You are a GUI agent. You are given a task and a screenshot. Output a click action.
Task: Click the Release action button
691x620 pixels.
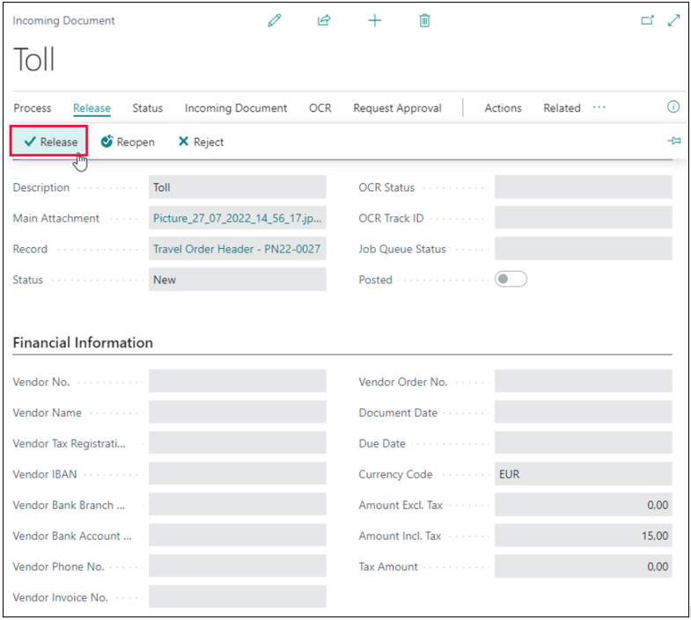49,142
